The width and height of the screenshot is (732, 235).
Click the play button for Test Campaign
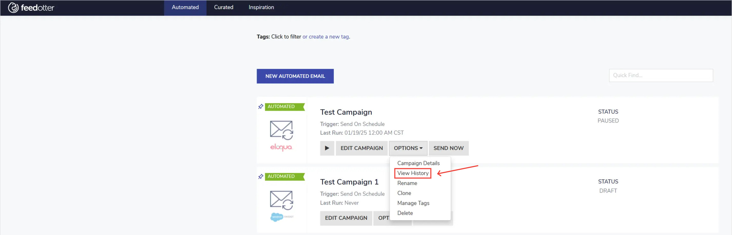click(x=327, y=148)
